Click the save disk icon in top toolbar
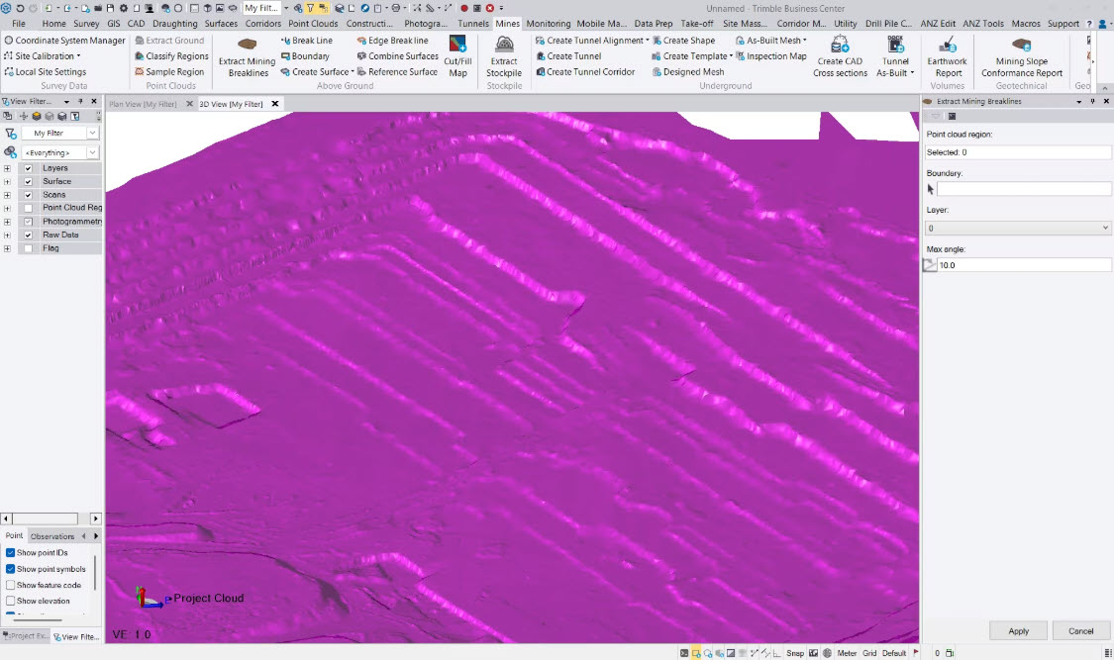 110,8
